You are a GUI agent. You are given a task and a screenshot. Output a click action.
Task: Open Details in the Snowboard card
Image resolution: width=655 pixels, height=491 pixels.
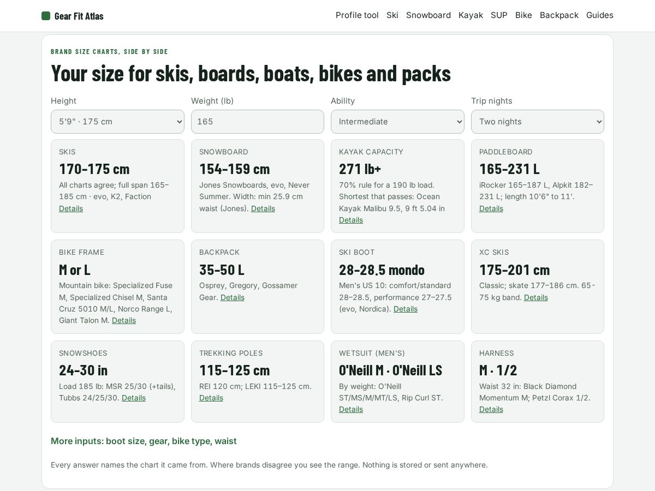pyautogui.click(x=263, y=208)
